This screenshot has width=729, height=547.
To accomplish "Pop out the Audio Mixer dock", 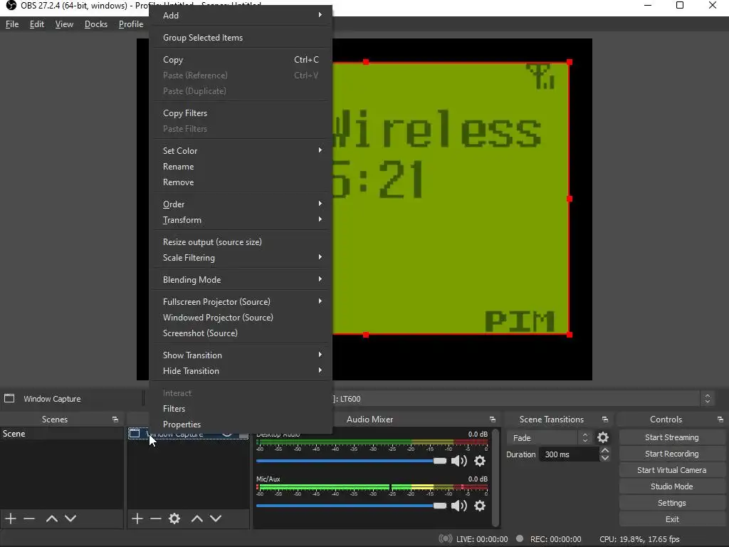I will [x=493, y=420].
